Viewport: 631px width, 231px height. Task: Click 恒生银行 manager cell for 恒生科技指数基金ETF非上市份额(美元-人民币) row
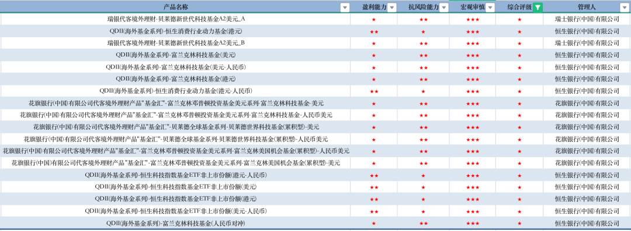point(587,211)
